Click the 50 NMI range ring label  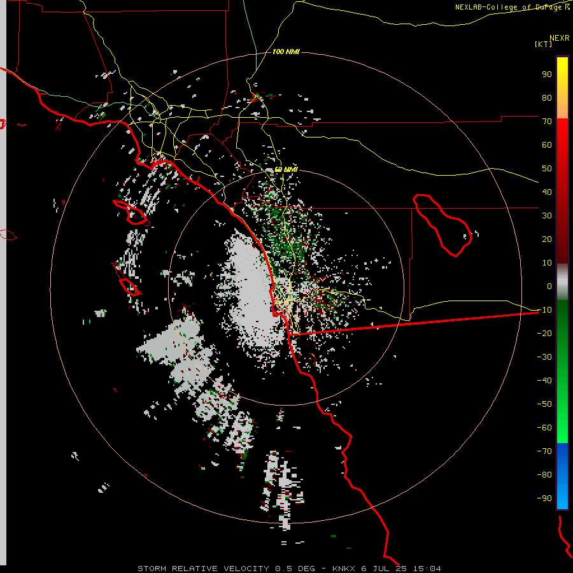286,169
